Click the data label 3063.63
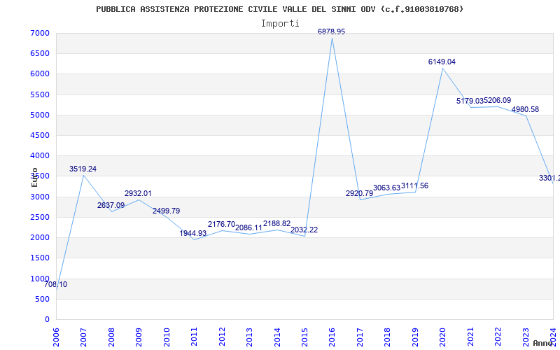The width and height of the screenshot is (560, 350). tap(387, 188)
